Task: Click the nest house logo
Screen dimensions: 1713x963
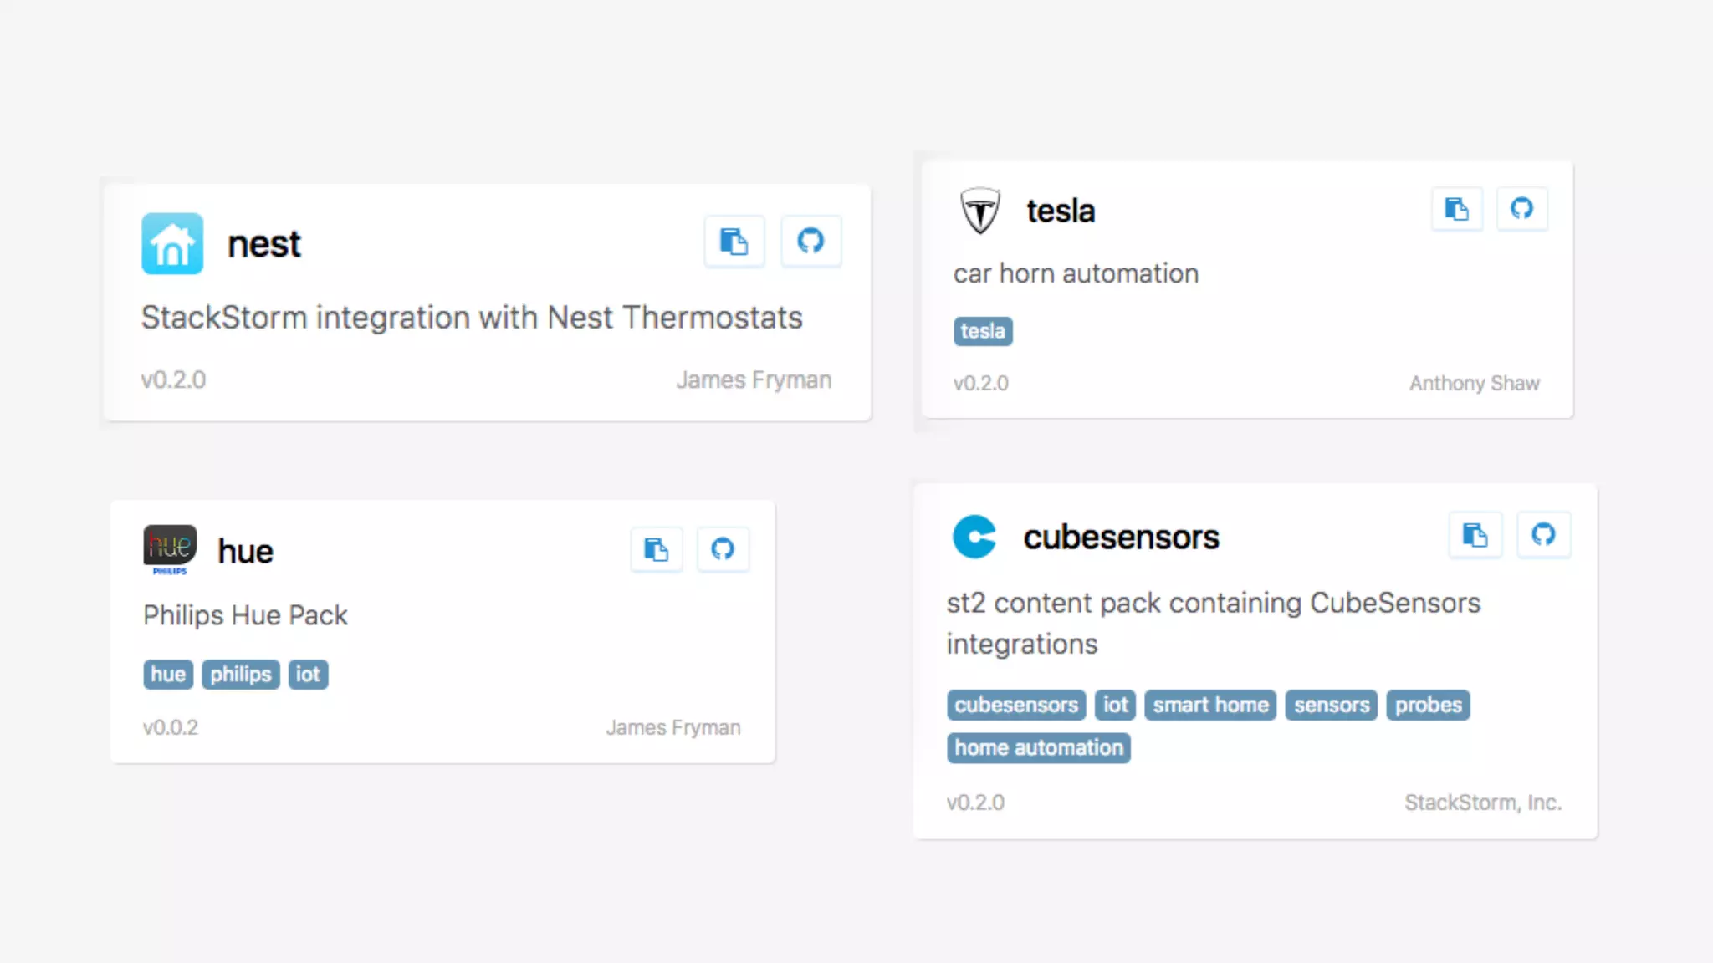Action: (172, 243)
